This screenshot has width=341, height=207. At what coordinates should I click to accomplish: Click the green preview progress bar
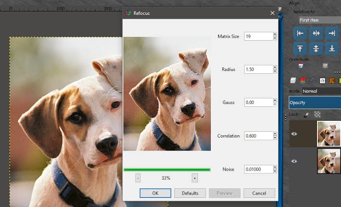pos(167,170)
